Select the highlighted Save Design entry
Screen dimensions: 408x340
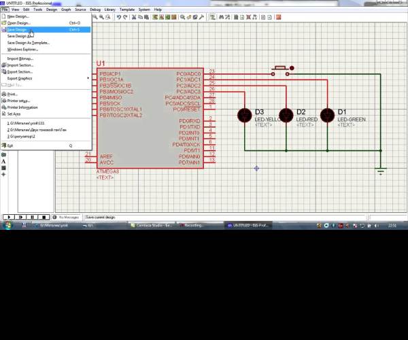46,29
